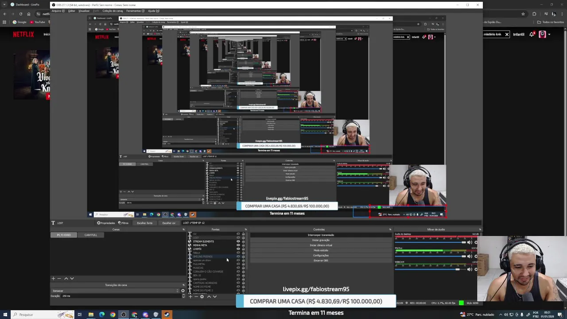The image size is (567, 319).
Task: Toggle lock on STREAM ELEMENTS source
Action: tap(243, 241)
